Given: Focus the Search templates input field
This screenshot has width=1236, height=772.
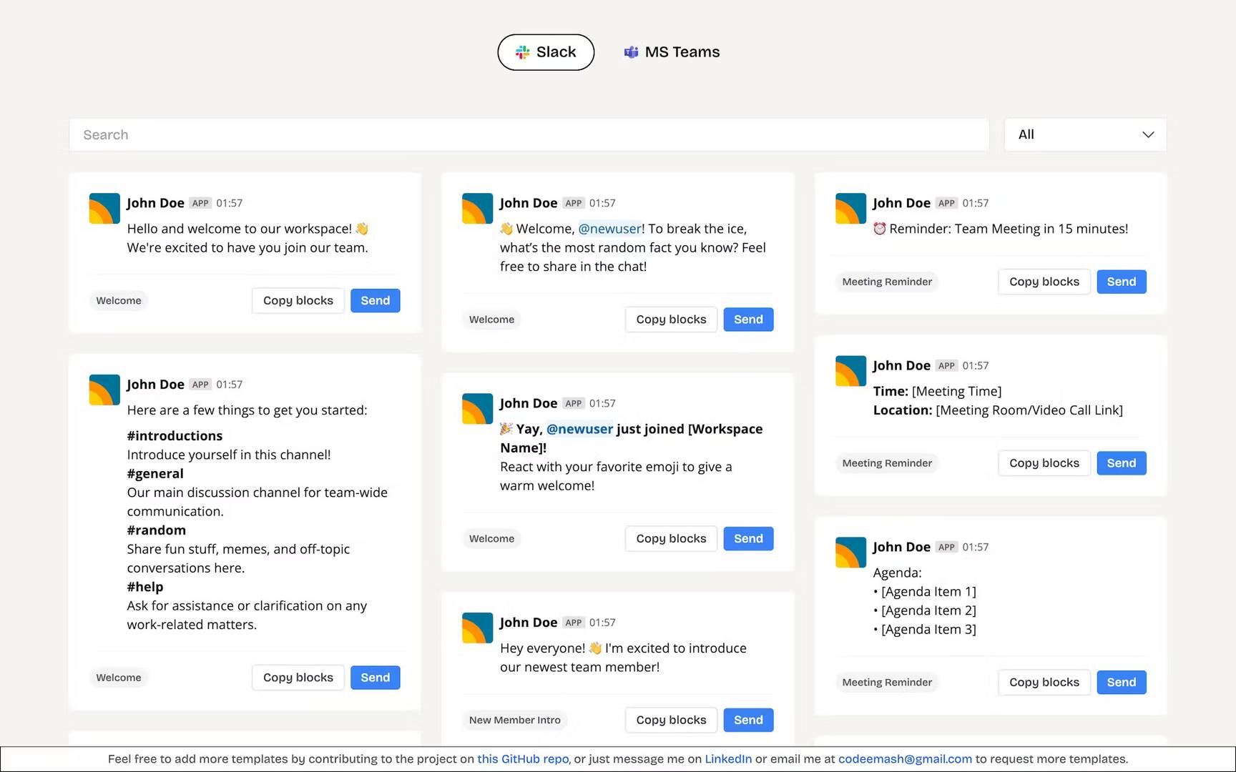Looking at the screenshot, I should coord(529,134).
